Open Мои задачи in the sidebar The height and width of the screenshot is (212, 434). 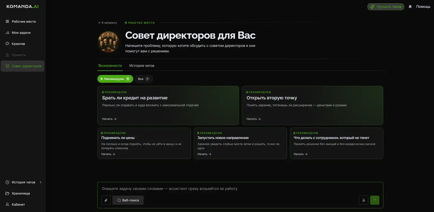[x=22, y=33]
